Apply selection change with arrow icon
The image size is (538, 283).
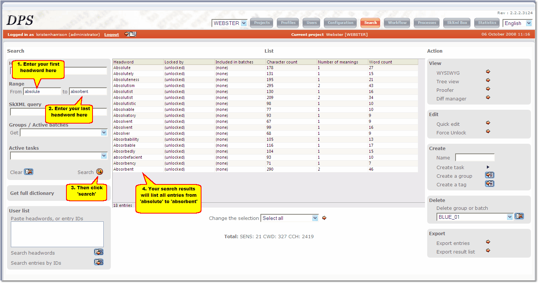pos(324,218)
